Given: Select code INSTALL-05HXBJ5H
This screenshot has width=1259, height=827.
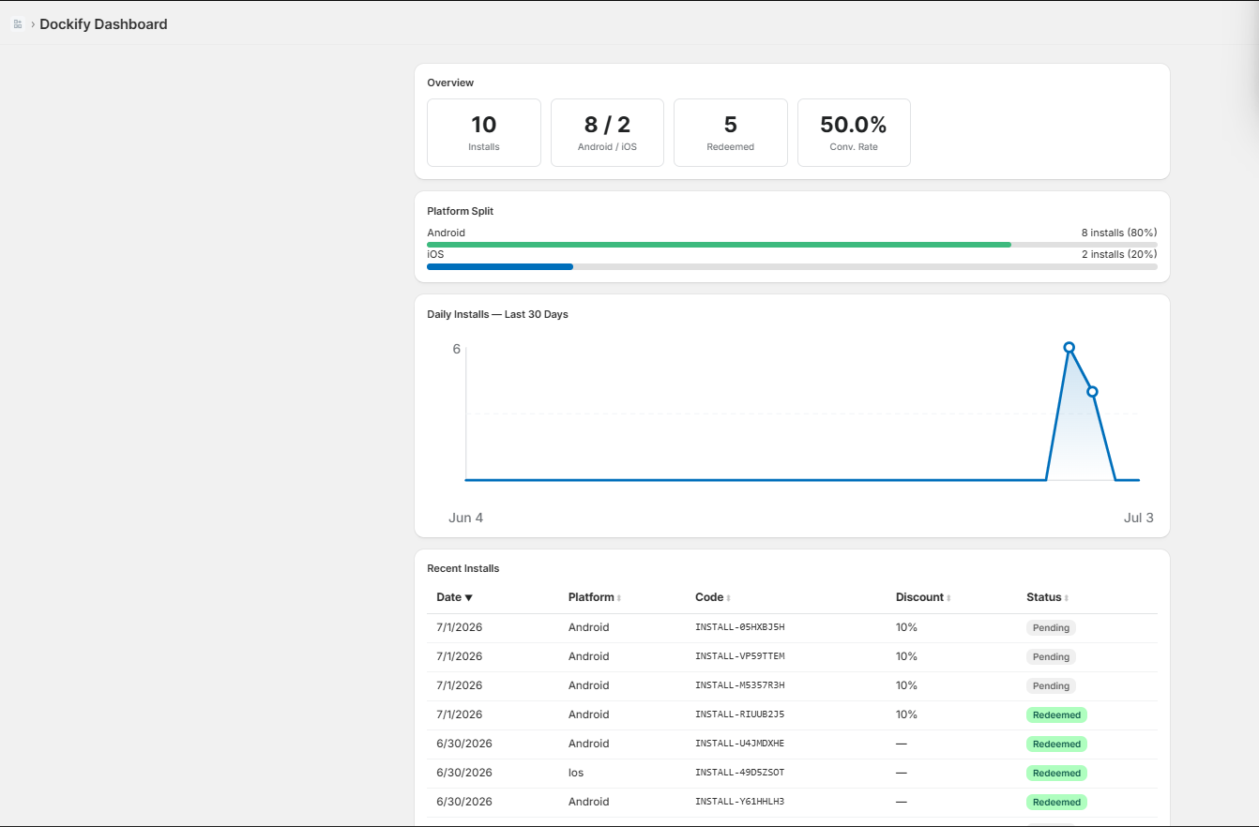Looking at the screenshot, I should tap(740, 627).
